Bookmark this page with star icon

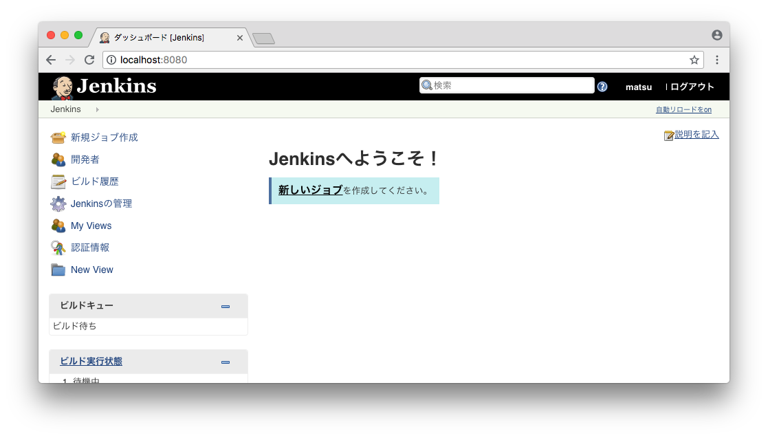pyautogui.click(x=694, y=60)
